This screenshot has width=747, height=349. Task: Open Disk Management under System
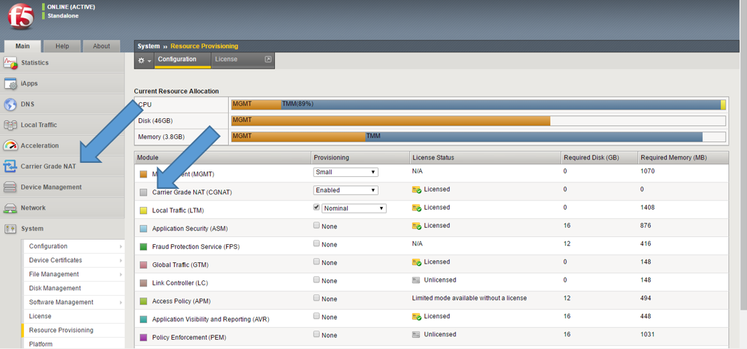(55, 288)
